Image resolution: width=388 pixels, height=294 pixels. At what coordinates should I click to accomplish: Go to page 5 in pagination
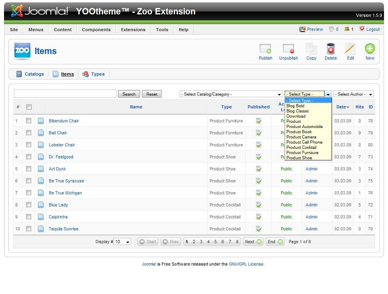[x=216, y=242]
